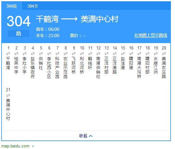The height and width of the screenshot is (149, 175).
Task: Switch to the 304路 tab
Action: tap(12, 6)
